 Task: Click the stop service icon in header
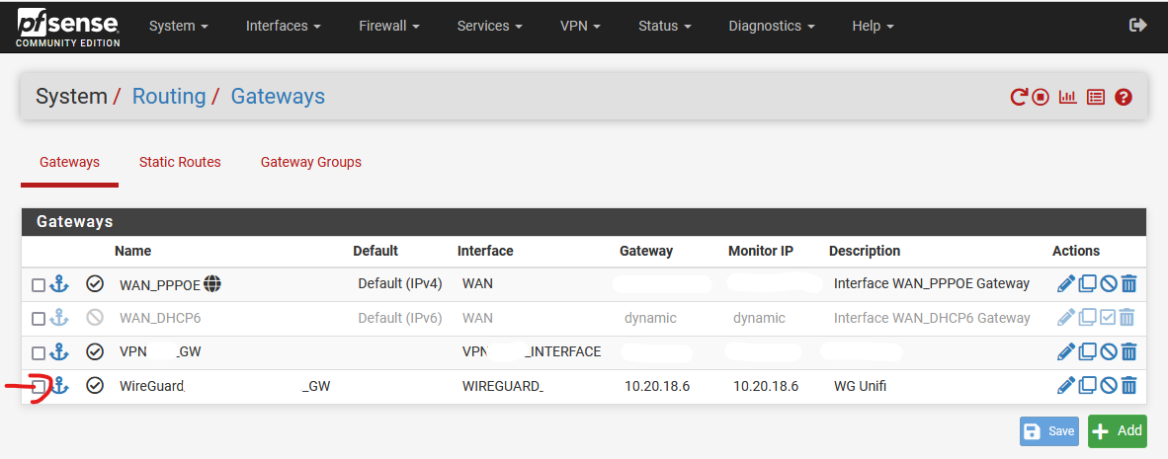pos(1041,97)
